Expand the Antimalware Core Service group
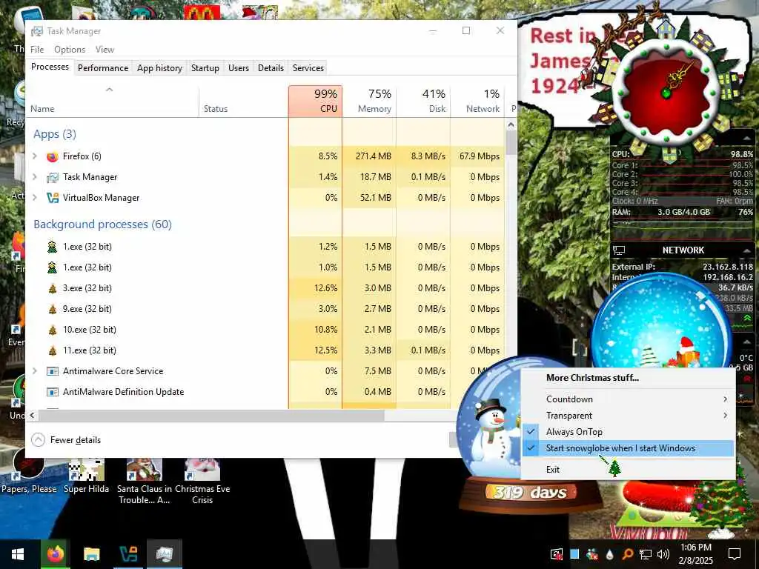759x569 pixels. [35, 371]
